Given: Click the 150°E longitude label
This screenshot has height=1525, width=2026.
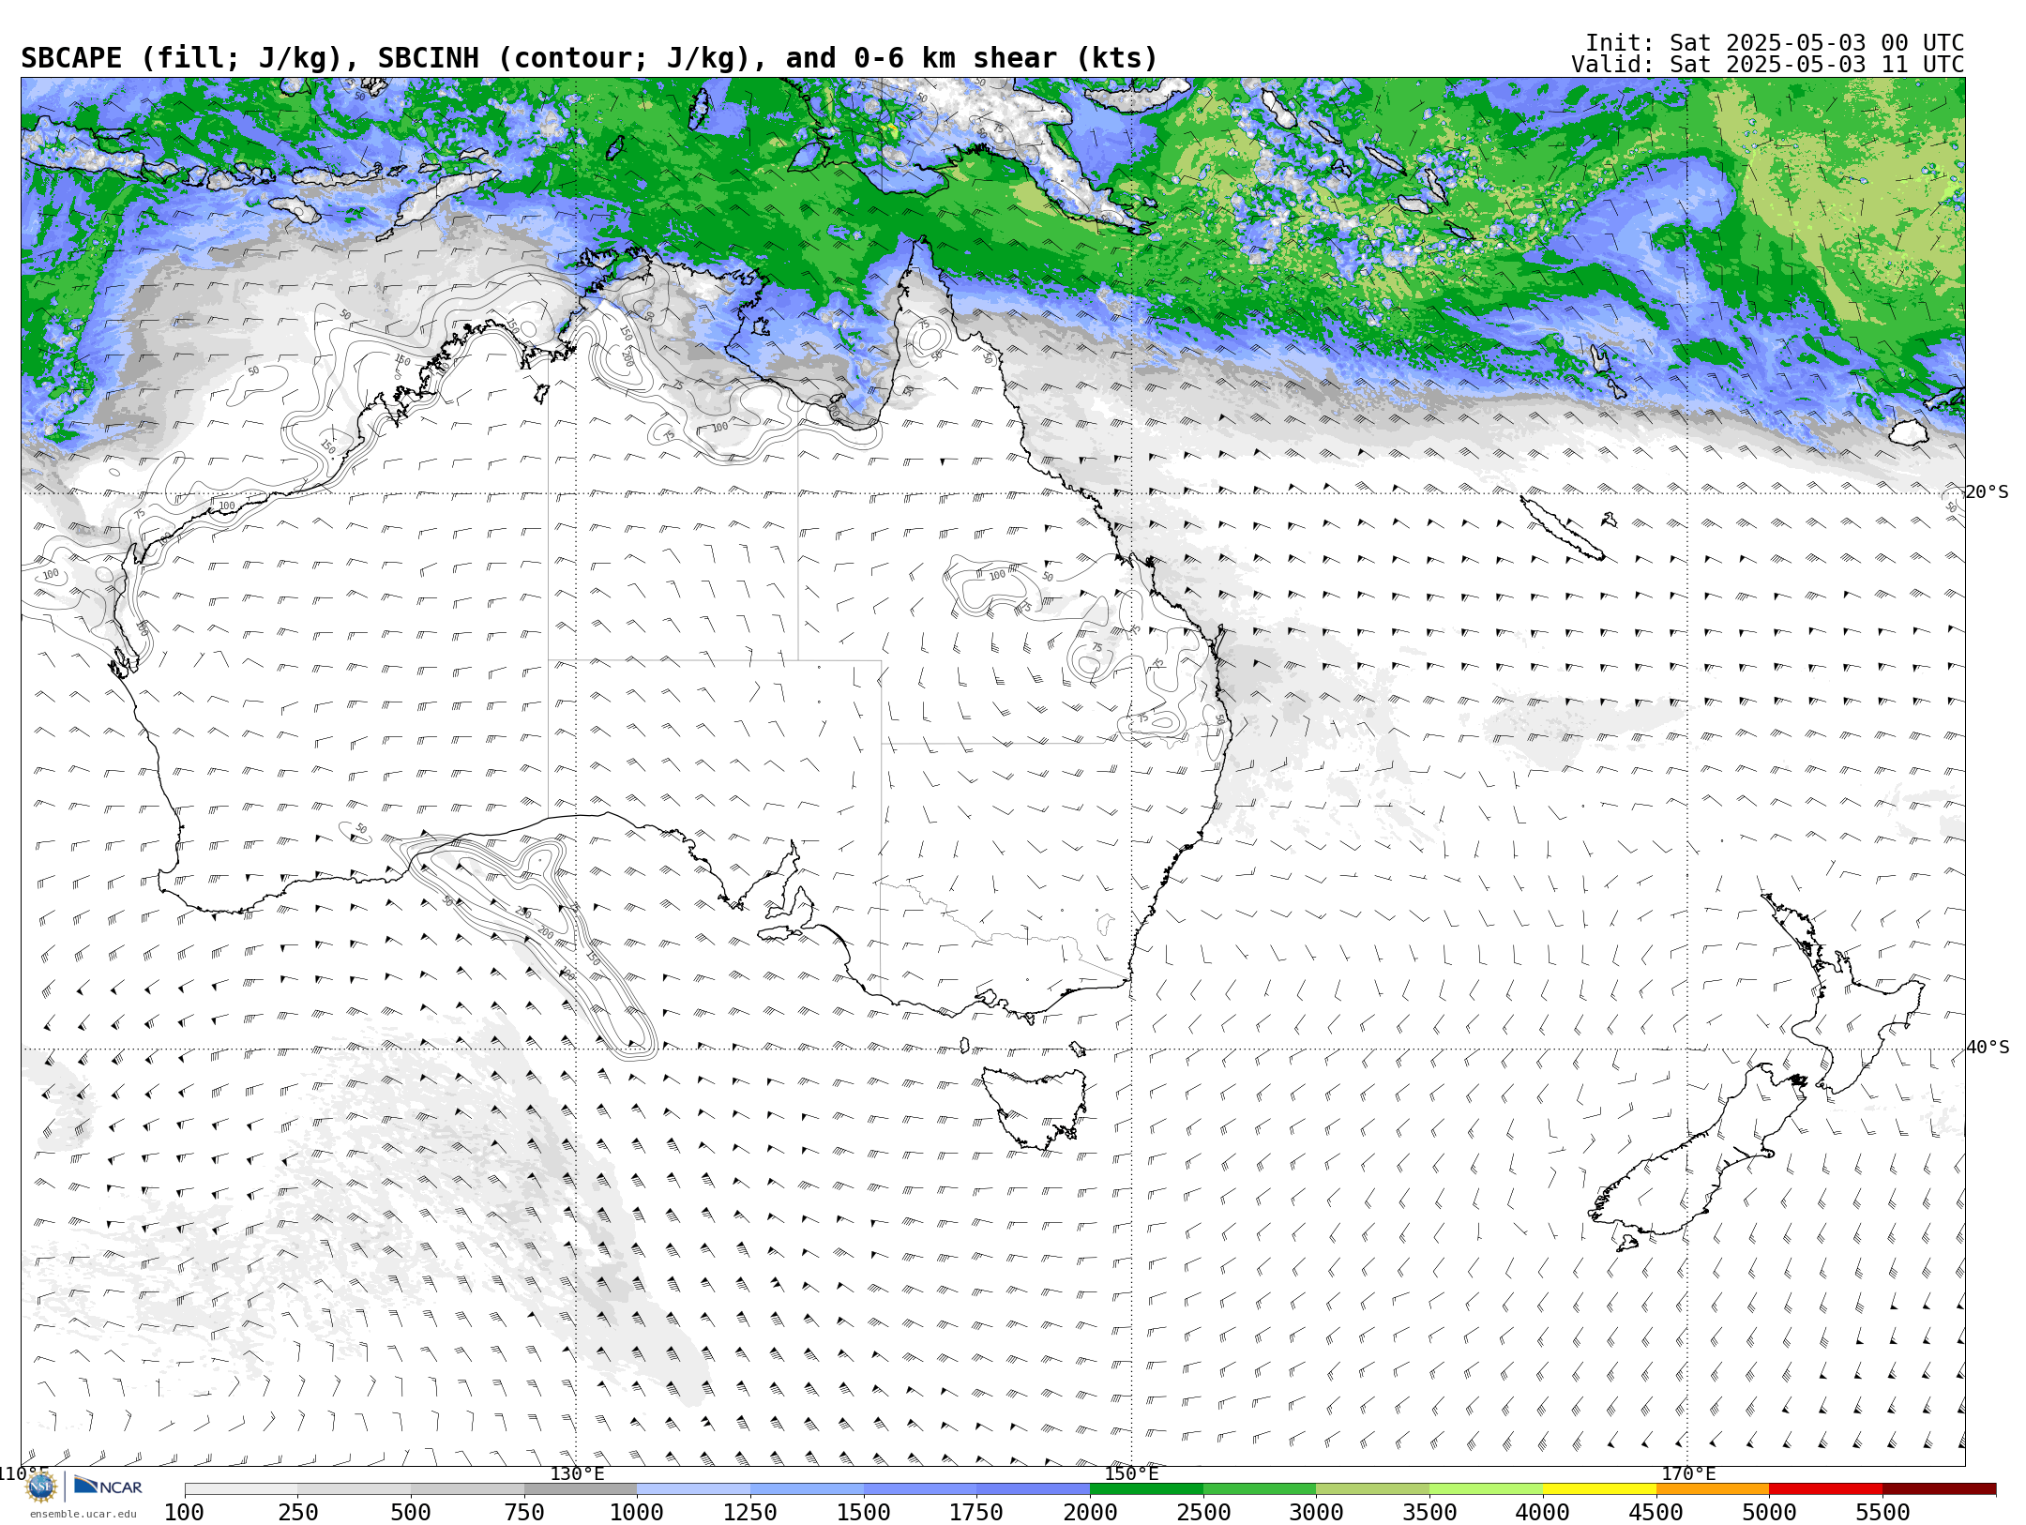Looking at the screenshot, I should point(1131,1473).
